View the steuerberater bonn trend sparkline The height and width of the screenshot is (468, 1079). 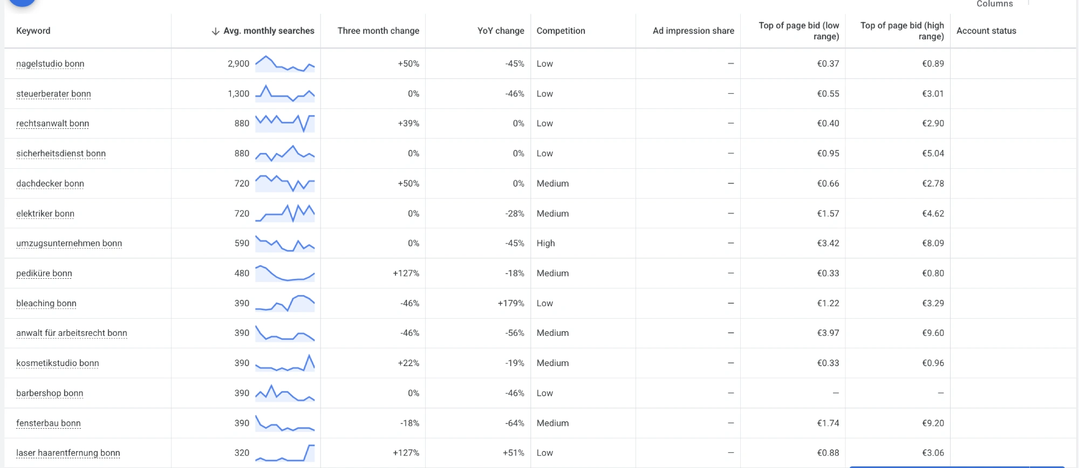click(285, 94)
